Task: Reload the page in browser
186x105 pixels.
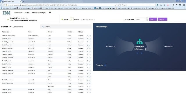Action: point(119,5)
